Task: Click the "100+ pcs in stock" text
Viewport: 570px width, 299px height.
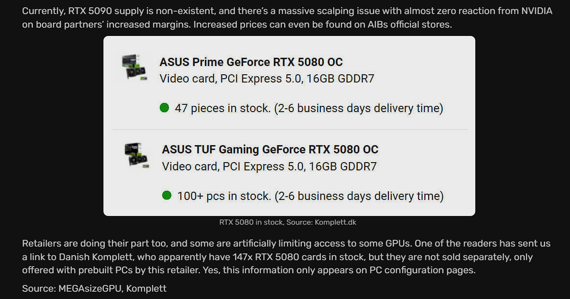Action: (224, 196)
